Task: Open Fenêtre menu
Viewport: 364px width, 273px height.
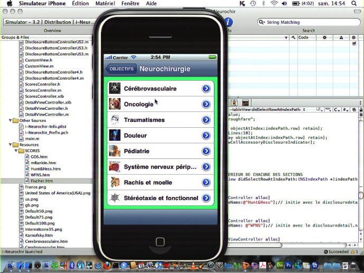Action: tap(130, 4)
